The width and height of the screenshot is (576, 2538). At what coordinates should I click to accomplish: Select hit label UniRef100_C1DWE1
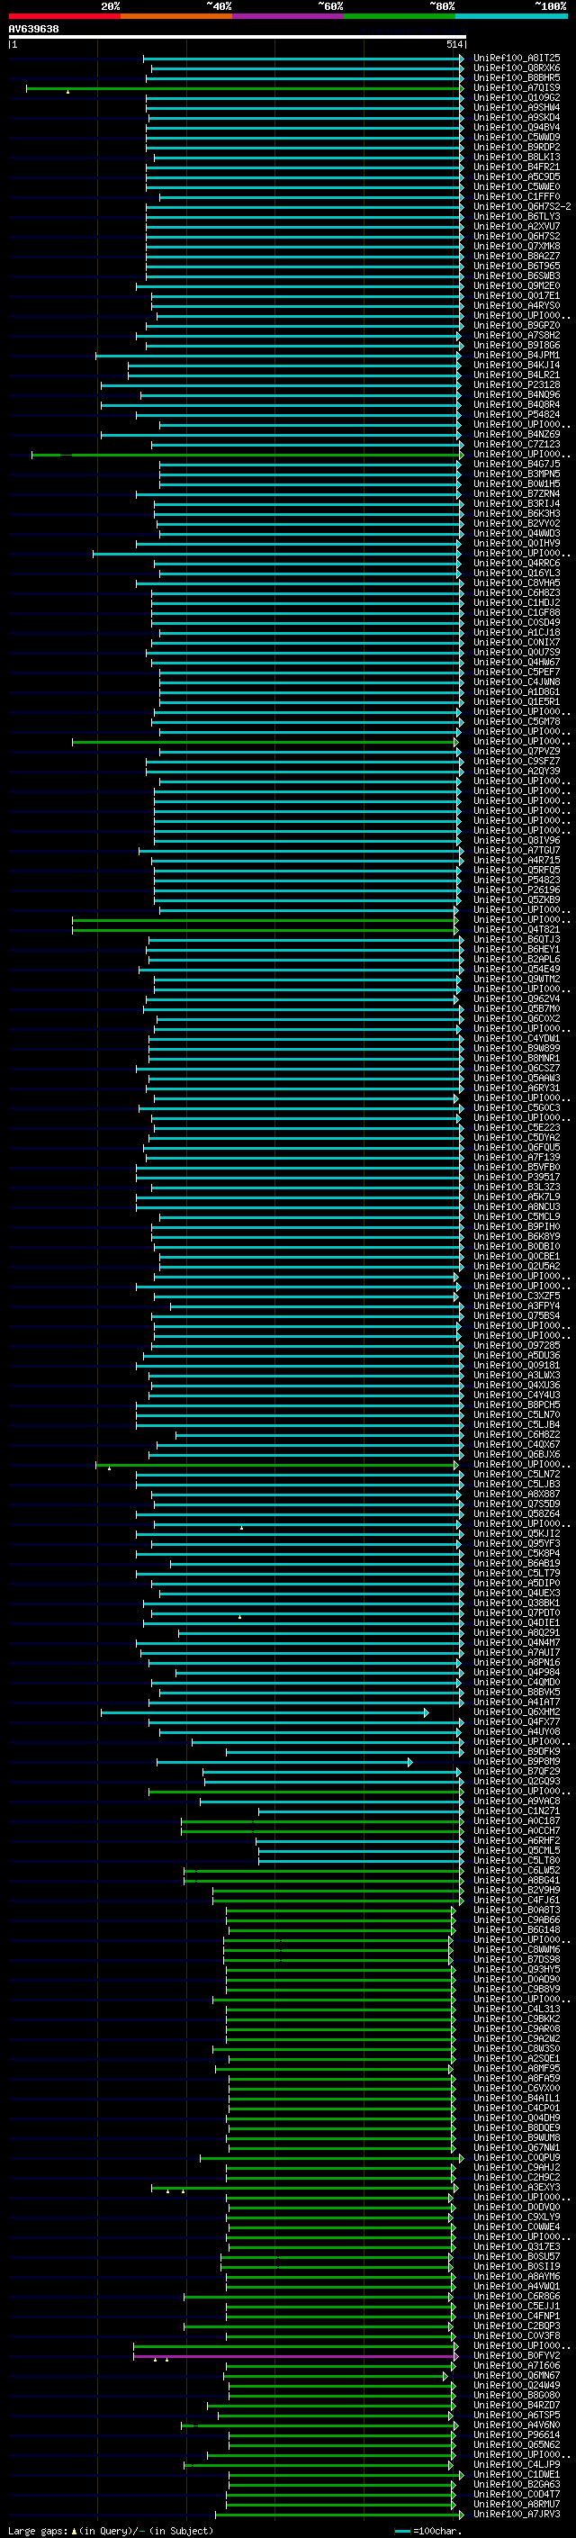coord(516,2474)
